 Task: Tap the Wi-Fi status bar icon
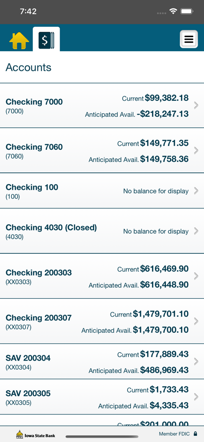[173, 11]
